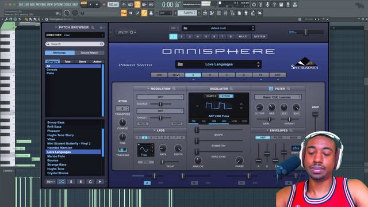
Task: Select LFO number 2
Action: point(144,137)
